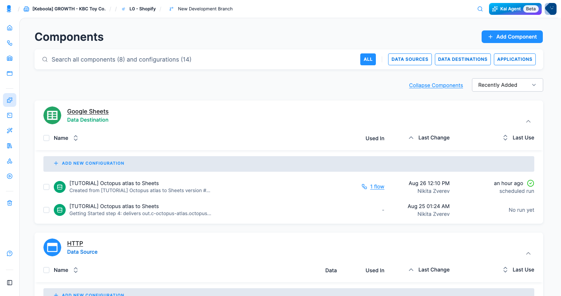Click database icon of configuration changed Aug 25
The width and height of the screenshot is (561, 296).
[x=60, y=210]
